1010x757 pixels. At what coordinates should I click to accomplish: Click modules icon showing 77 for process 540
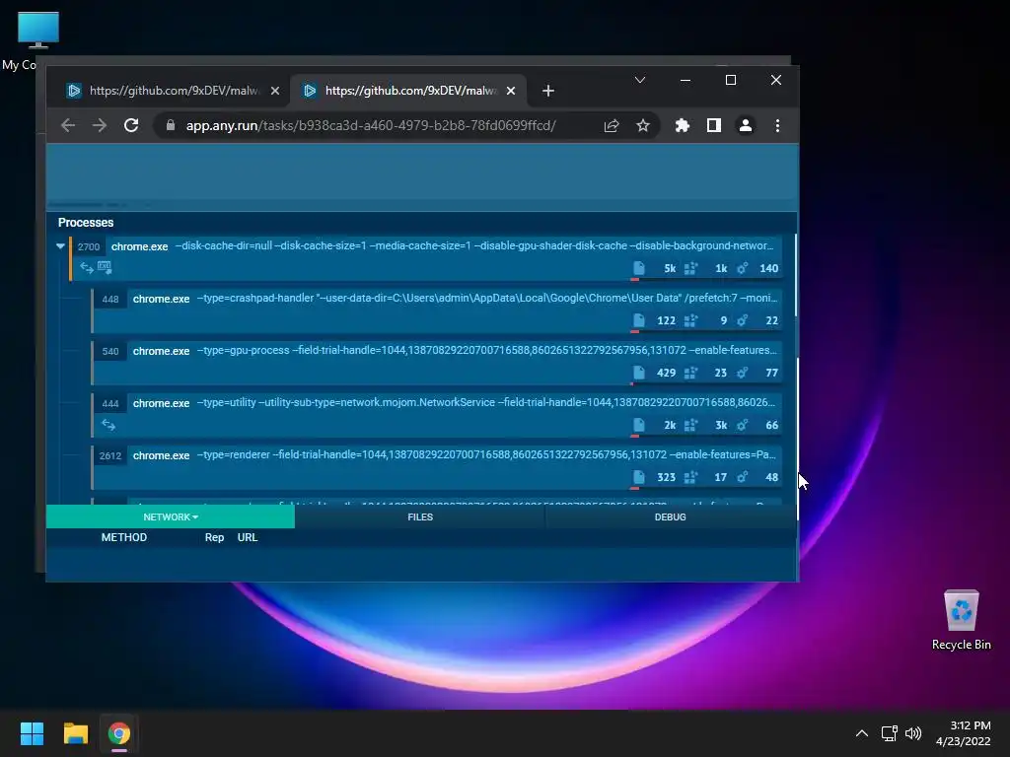click(742, 373)
